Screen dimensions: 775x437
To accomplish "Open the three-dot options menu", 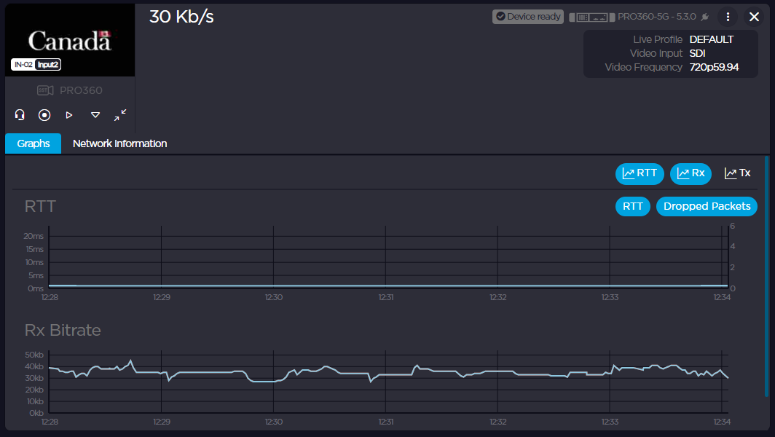I will pos(728,17).
